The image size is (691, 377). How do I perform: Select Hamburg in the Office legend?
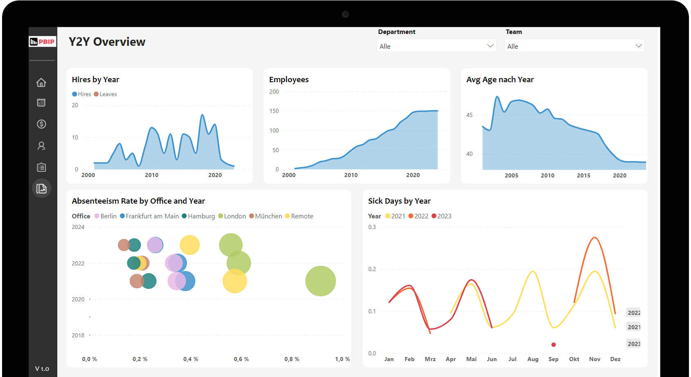tap(199, 216)
